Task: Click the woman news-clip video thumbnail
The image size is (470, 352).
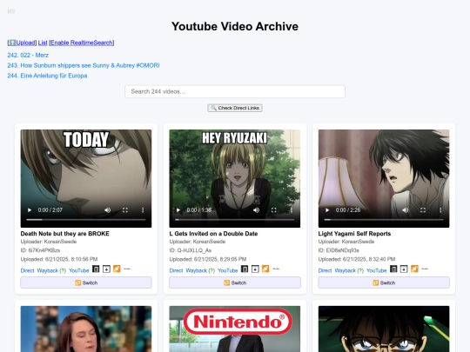Action: [x=86, y=329]
